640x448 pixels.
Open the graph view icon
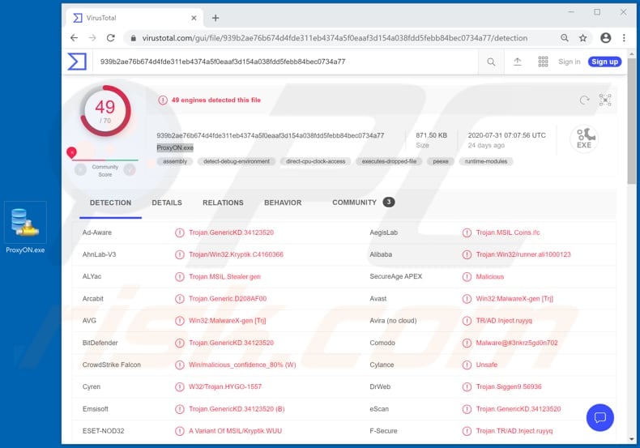pyautogui.click(x=605, y=100)
